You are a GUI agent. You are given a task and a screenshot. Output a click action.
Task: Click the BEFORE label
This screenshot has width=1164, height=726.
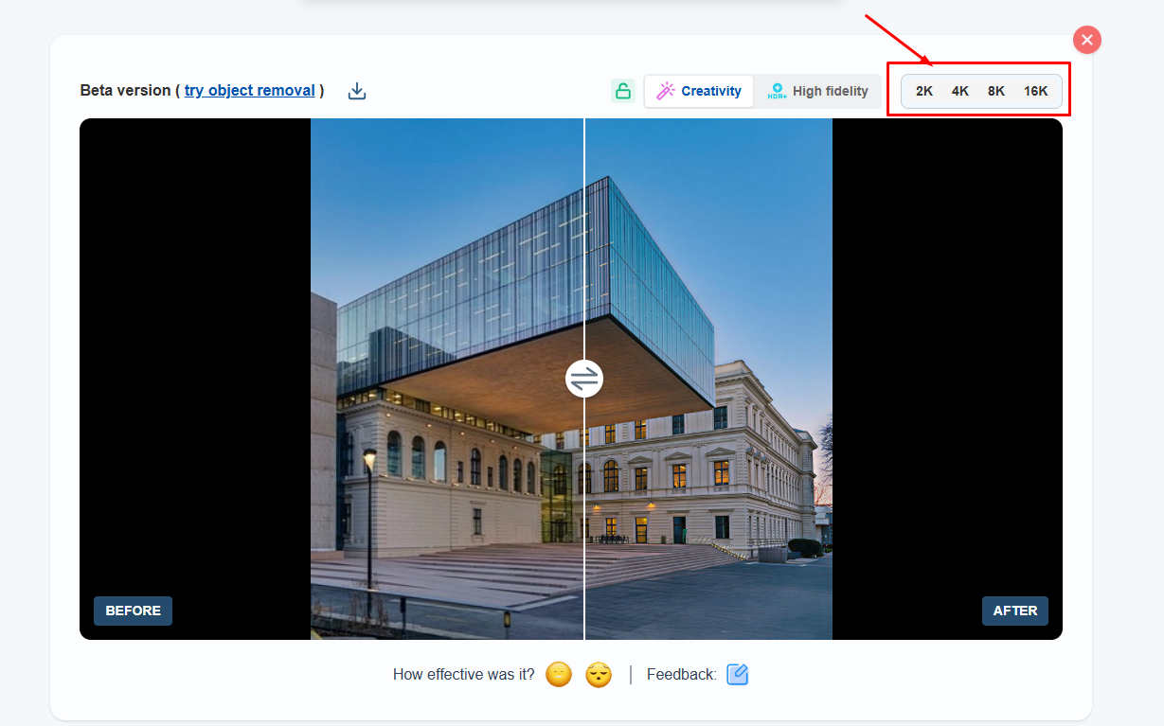(x=133, y=611)
